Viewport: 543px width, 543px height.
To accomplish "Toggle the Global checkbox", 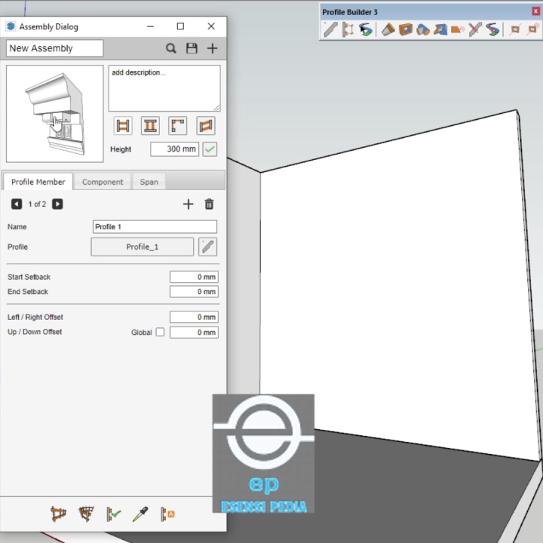I will [160, 332].
